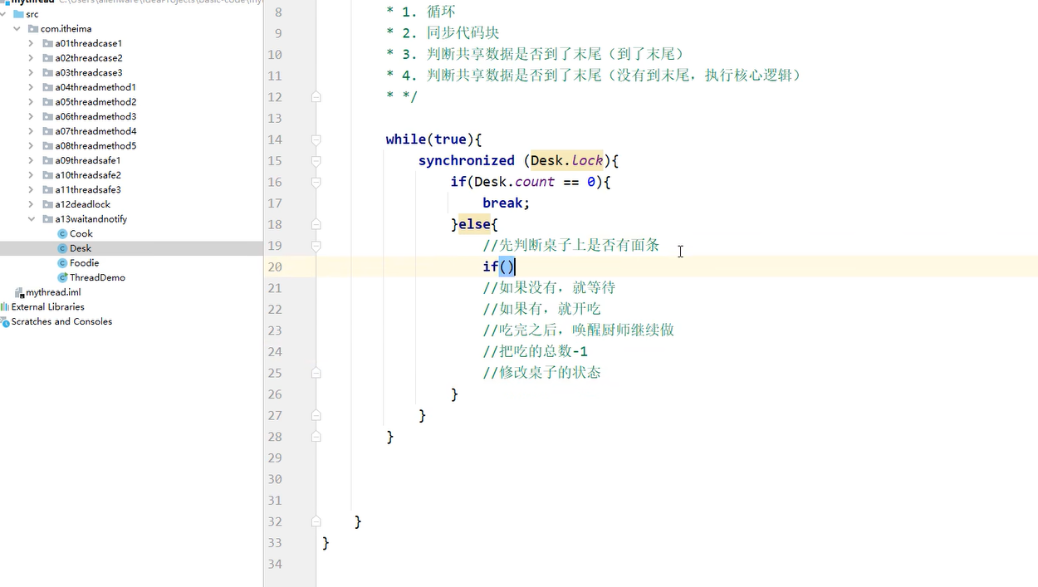Expand the a03threadcase3 package

pos(31,72)
